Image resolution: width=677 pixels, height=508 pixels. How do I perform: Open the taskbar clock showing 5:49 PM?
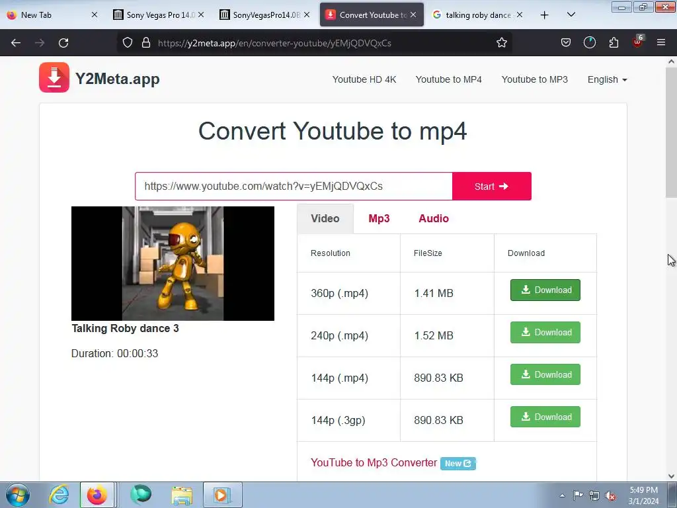tap(644, 495)
